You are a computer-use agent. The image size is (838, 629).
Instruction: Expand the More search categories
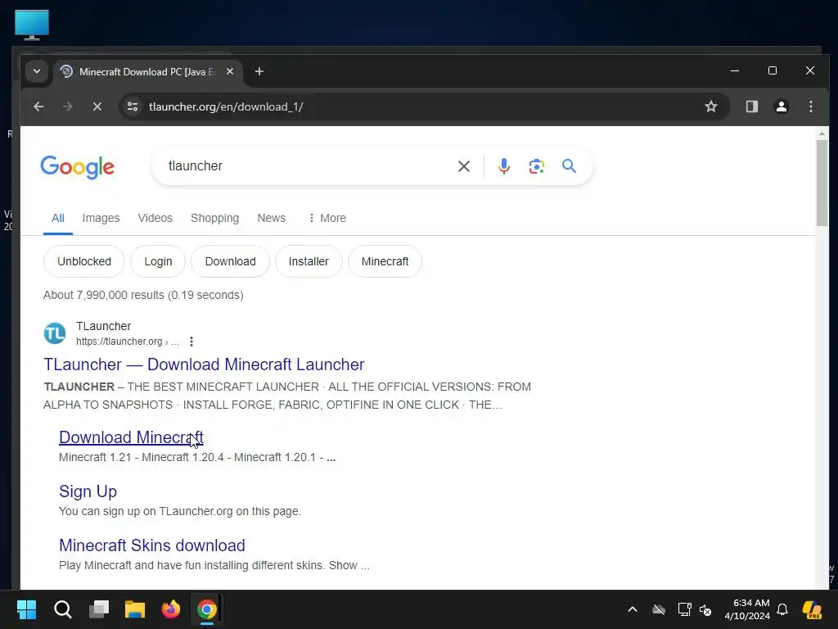(x=327, y=218)
